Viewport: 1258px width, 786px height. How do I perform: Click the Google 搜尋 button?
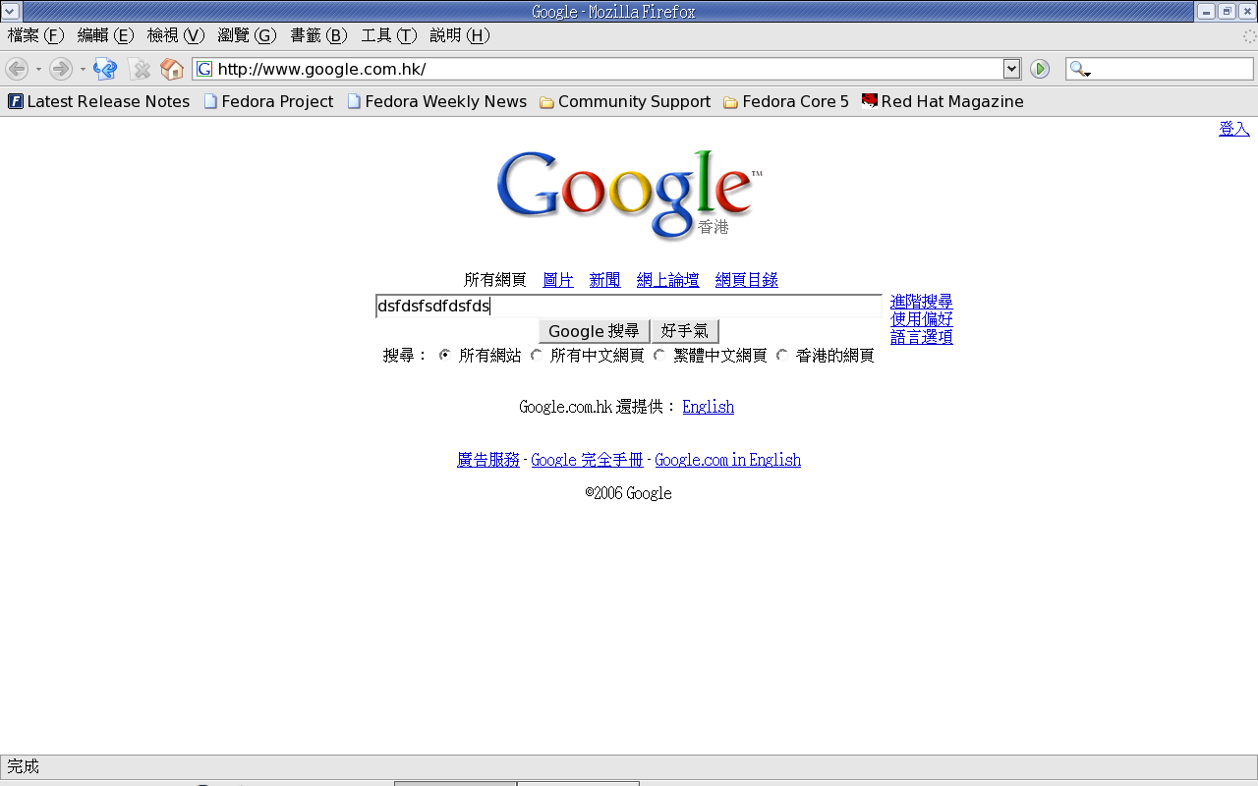[x=595, y=331]
